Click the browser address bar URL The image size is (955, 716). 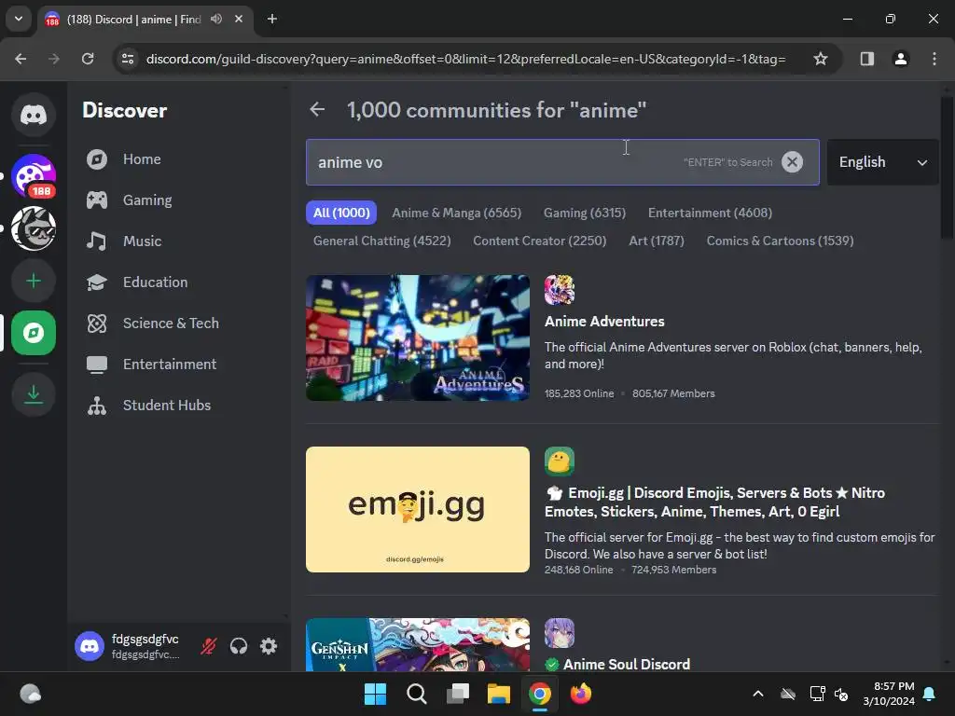[466, 59]
